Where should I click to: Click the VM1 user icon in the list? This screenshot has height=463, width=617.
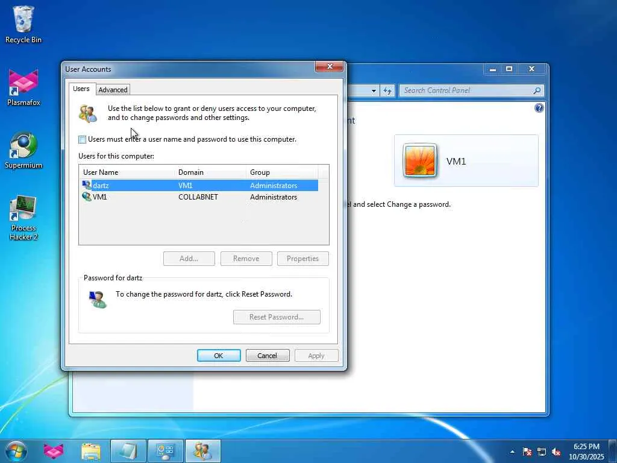pyautogui.click(x=86, y=197)
